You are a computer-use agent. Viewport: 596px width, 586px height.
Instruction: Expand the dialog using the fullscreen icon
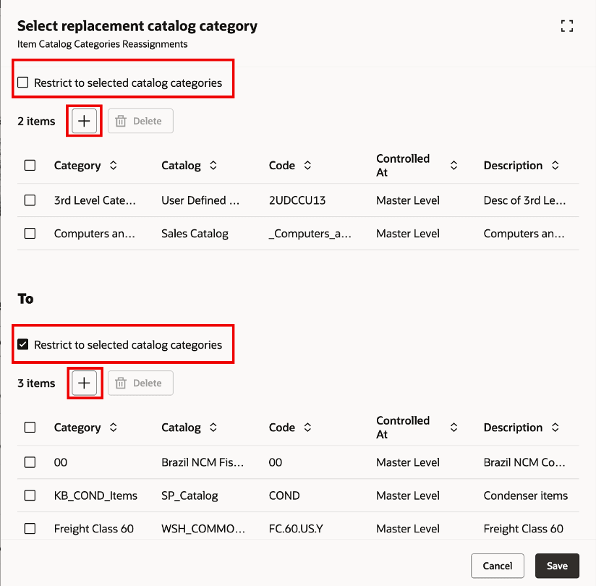point(567,25)
